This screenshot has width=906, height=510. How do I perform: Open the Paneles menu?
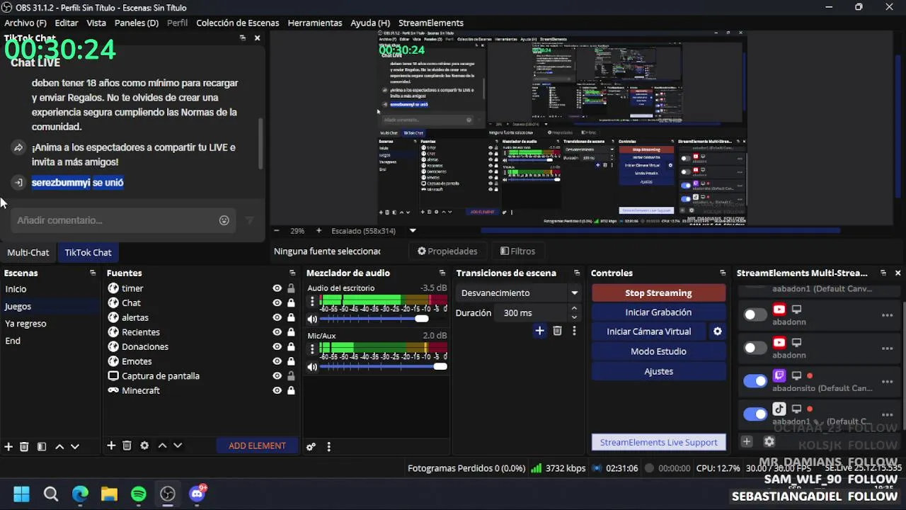(x=137, y=23)
